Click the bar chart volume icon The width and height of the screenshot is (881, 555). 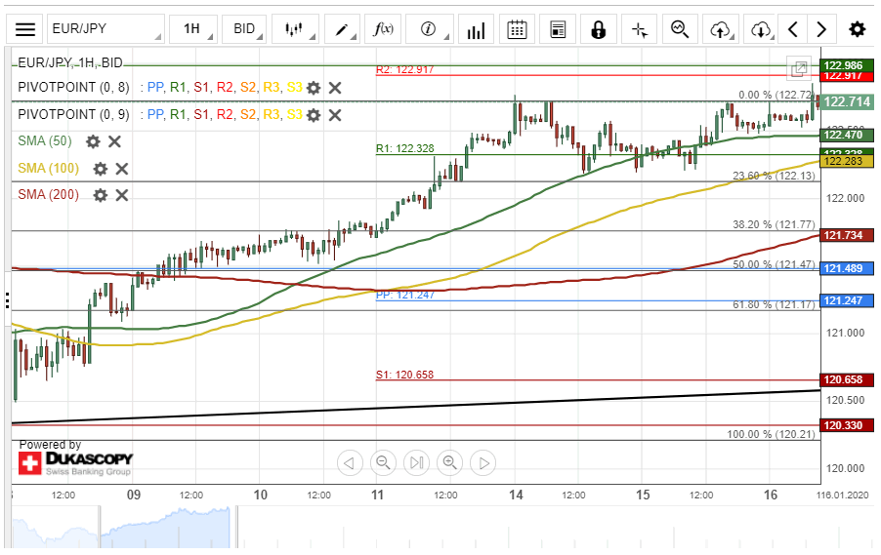(476, 29)
